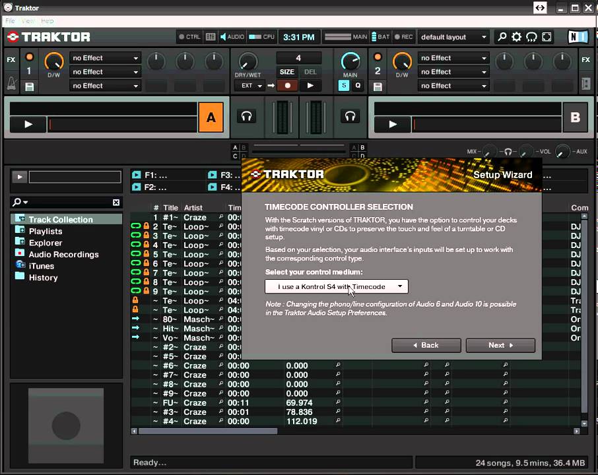Open default layout dropdown
This screenshot has height=475, width=598.
453,37
